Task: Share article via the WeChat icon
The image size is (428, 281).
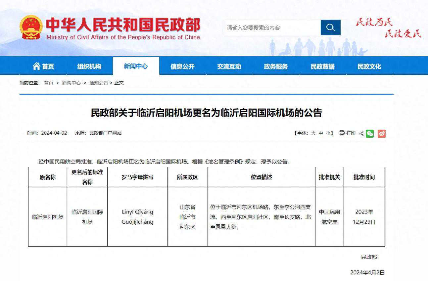Action: [x=370, y=133]
